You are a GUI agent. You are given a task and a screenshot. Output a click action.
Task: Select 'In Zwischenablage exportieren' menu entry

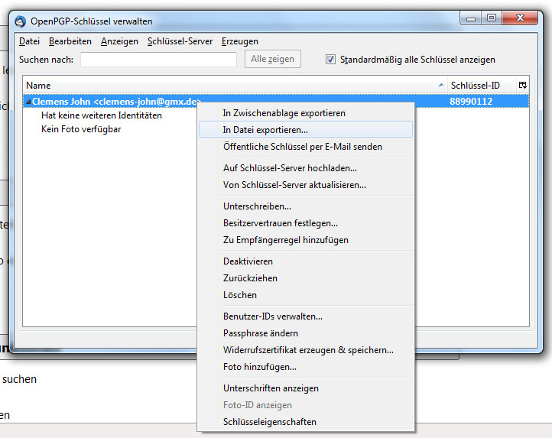(x=284, y=113)
